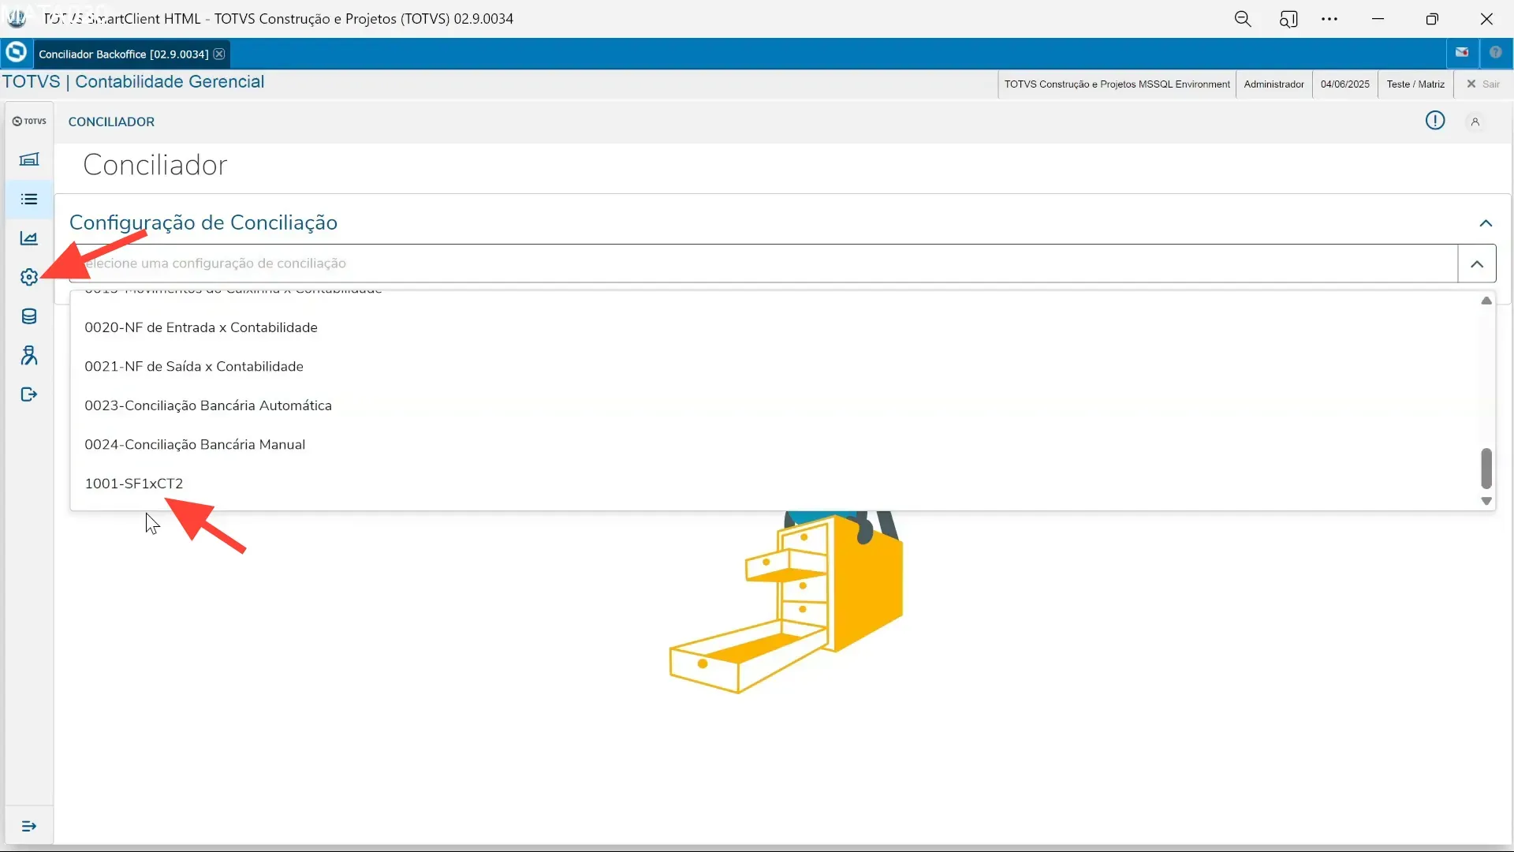This screenshot has height=852, width=1514.
Task: Switch to the Conciliador Backoffice tab
Action: point(122,53)
